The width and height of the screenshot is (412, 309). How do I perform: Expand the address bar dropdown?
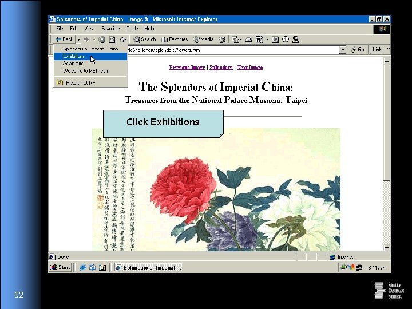pos(342,50)
